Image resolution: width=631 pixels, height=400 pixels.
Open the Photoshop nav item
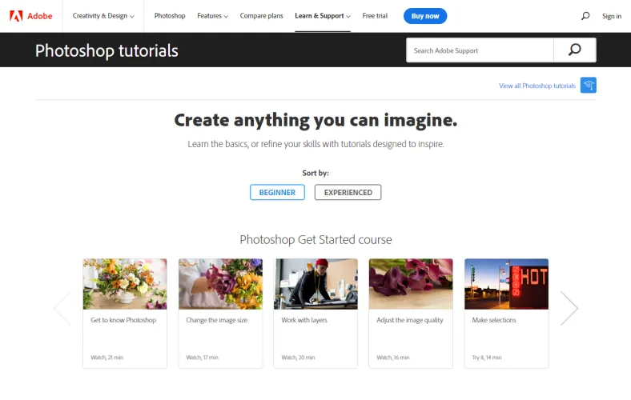[x=170, y=16]
